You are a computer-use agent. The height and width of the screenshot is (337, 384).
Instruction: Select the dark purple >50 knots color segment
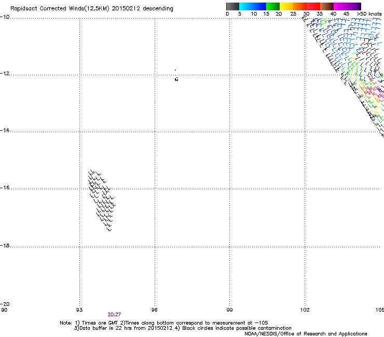tap(359, 6)
